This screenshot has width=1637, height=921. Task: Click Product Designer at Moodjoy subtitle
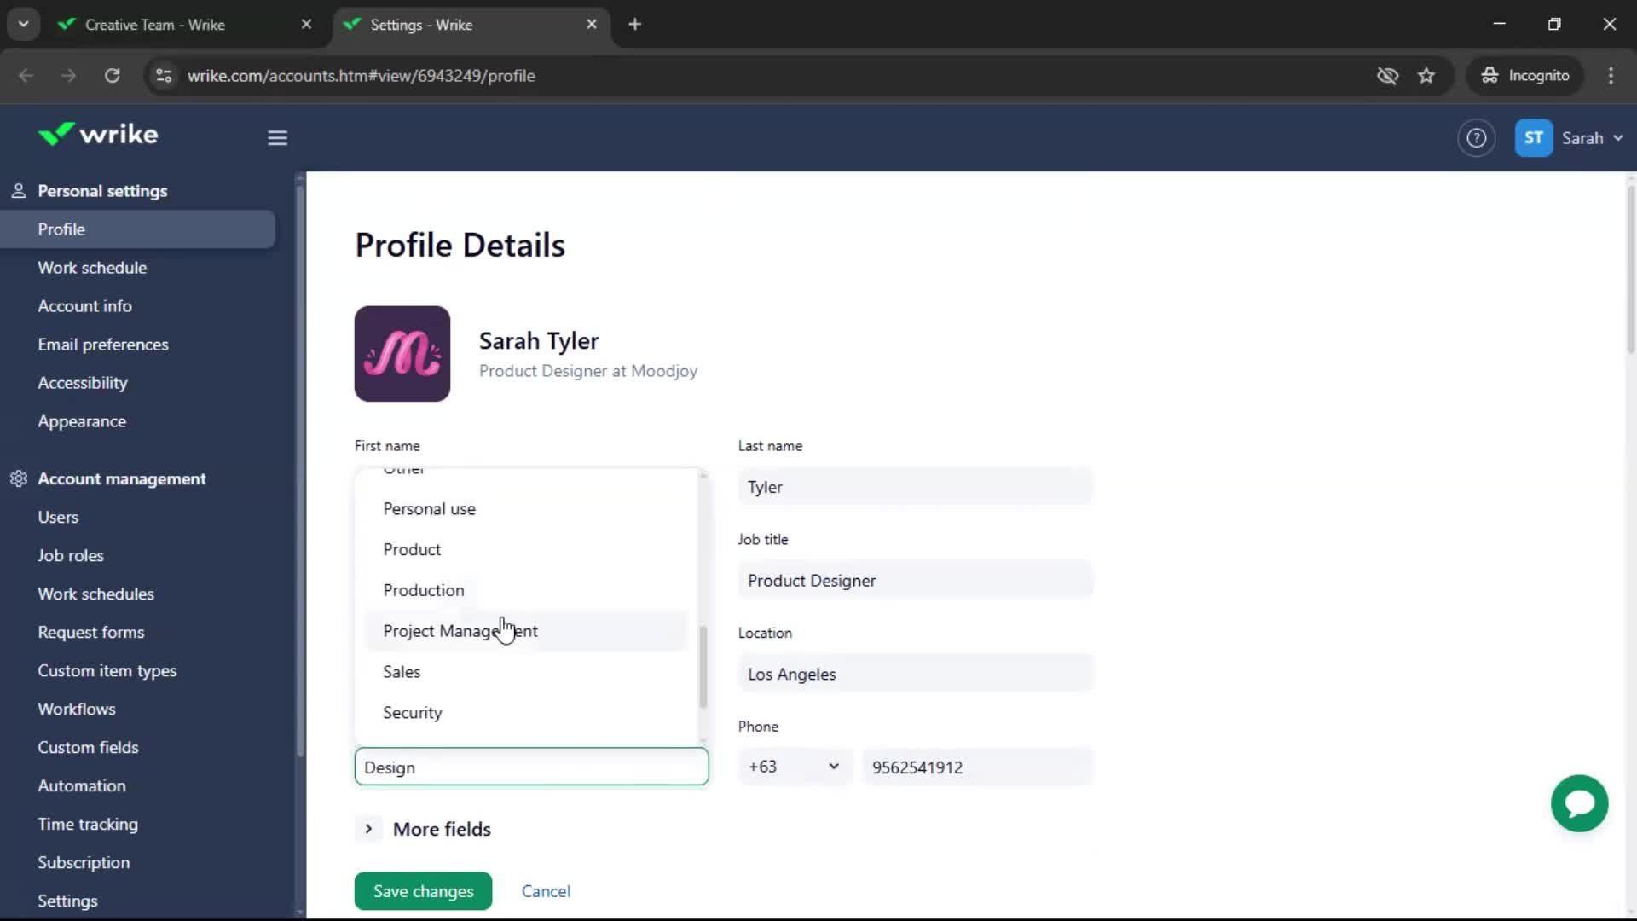(588, 371)
